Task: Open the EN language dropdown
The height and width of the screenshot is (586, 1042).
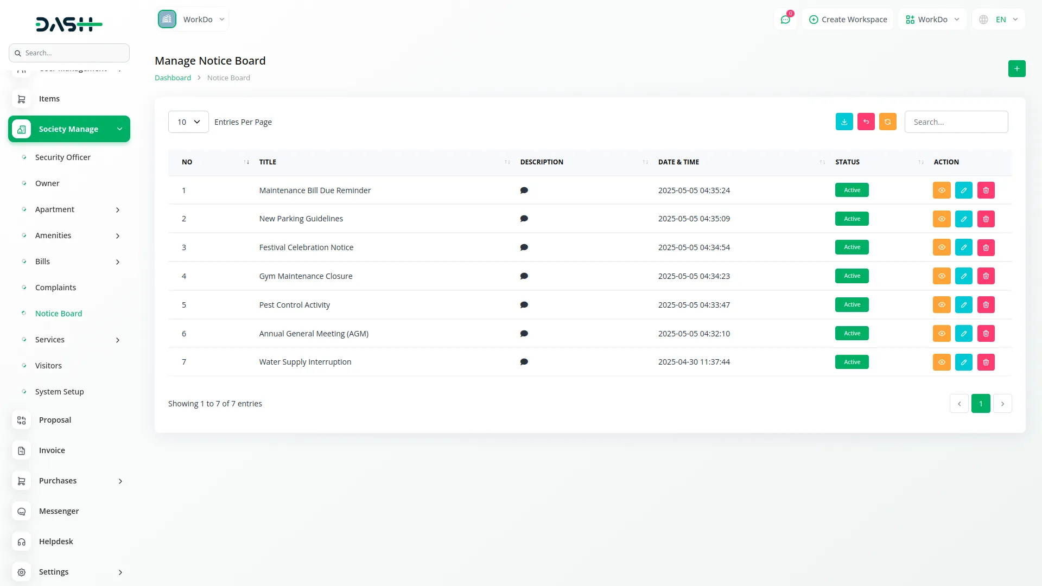Action: (999, 20)
